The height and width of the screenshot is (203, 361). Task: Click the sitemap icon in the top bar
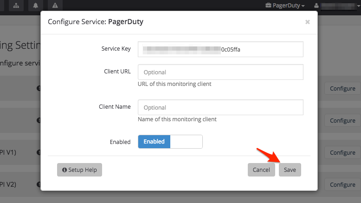click(x=16, y=6)
